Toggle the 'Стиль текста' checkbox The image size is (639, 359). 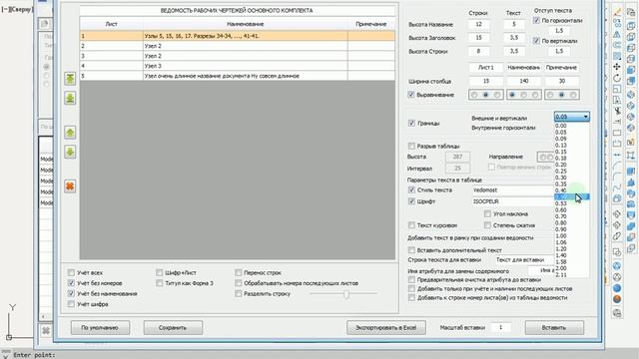click(411, 189)
